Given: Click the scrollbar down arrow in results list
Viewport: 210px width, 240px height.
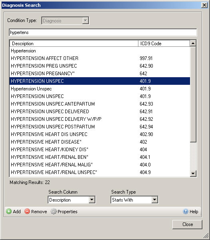Looking at the screenshot, I should click(193, 174).
